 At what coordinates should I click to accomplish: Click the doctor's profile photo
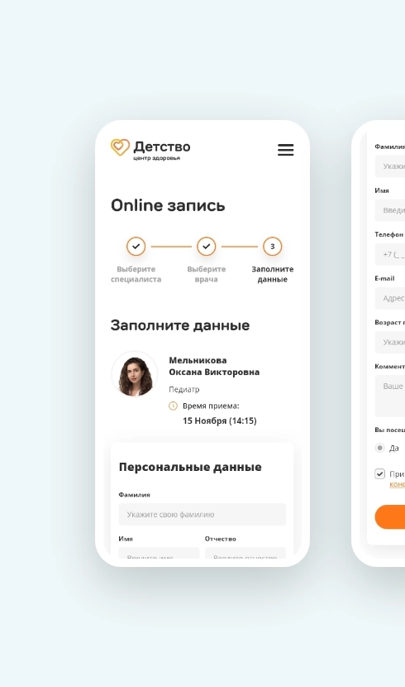(x=135, y=375)
